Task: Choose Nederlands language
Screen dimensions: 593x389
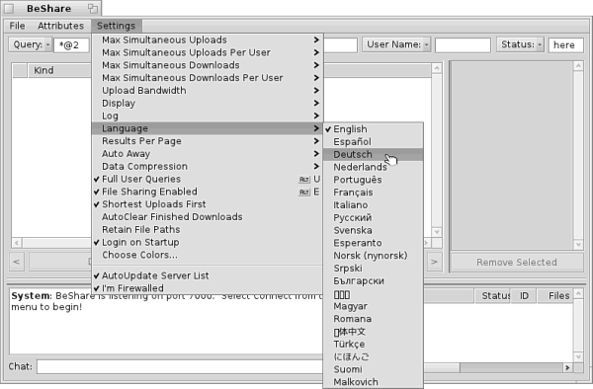Action: click(373, 167)
